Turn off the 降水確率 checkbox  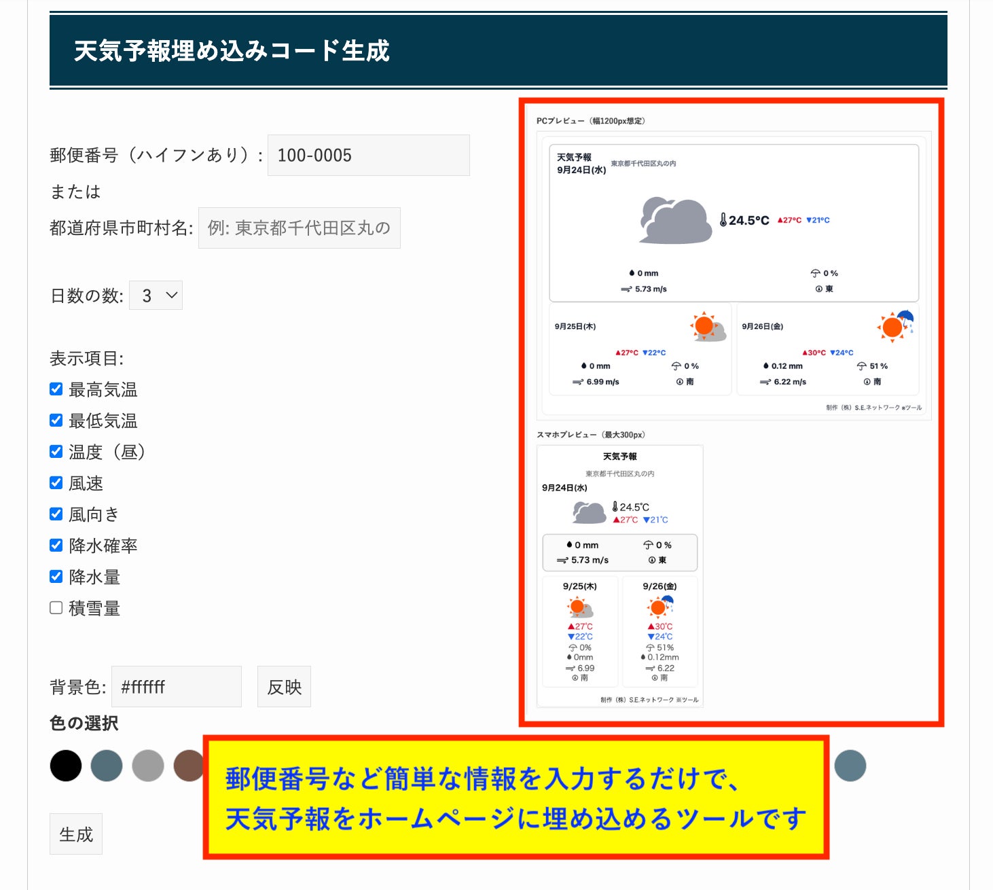coord(56,546)
